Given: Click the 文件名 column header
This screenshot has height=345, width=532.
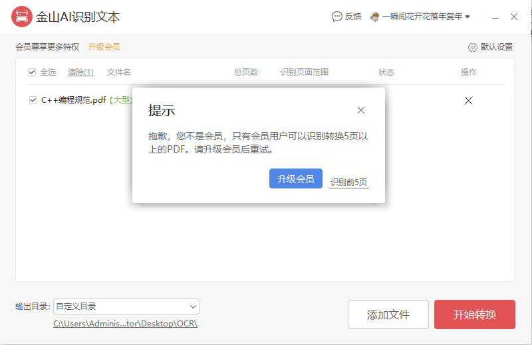Looking at the screenshot, I should [x=118, y=72].
